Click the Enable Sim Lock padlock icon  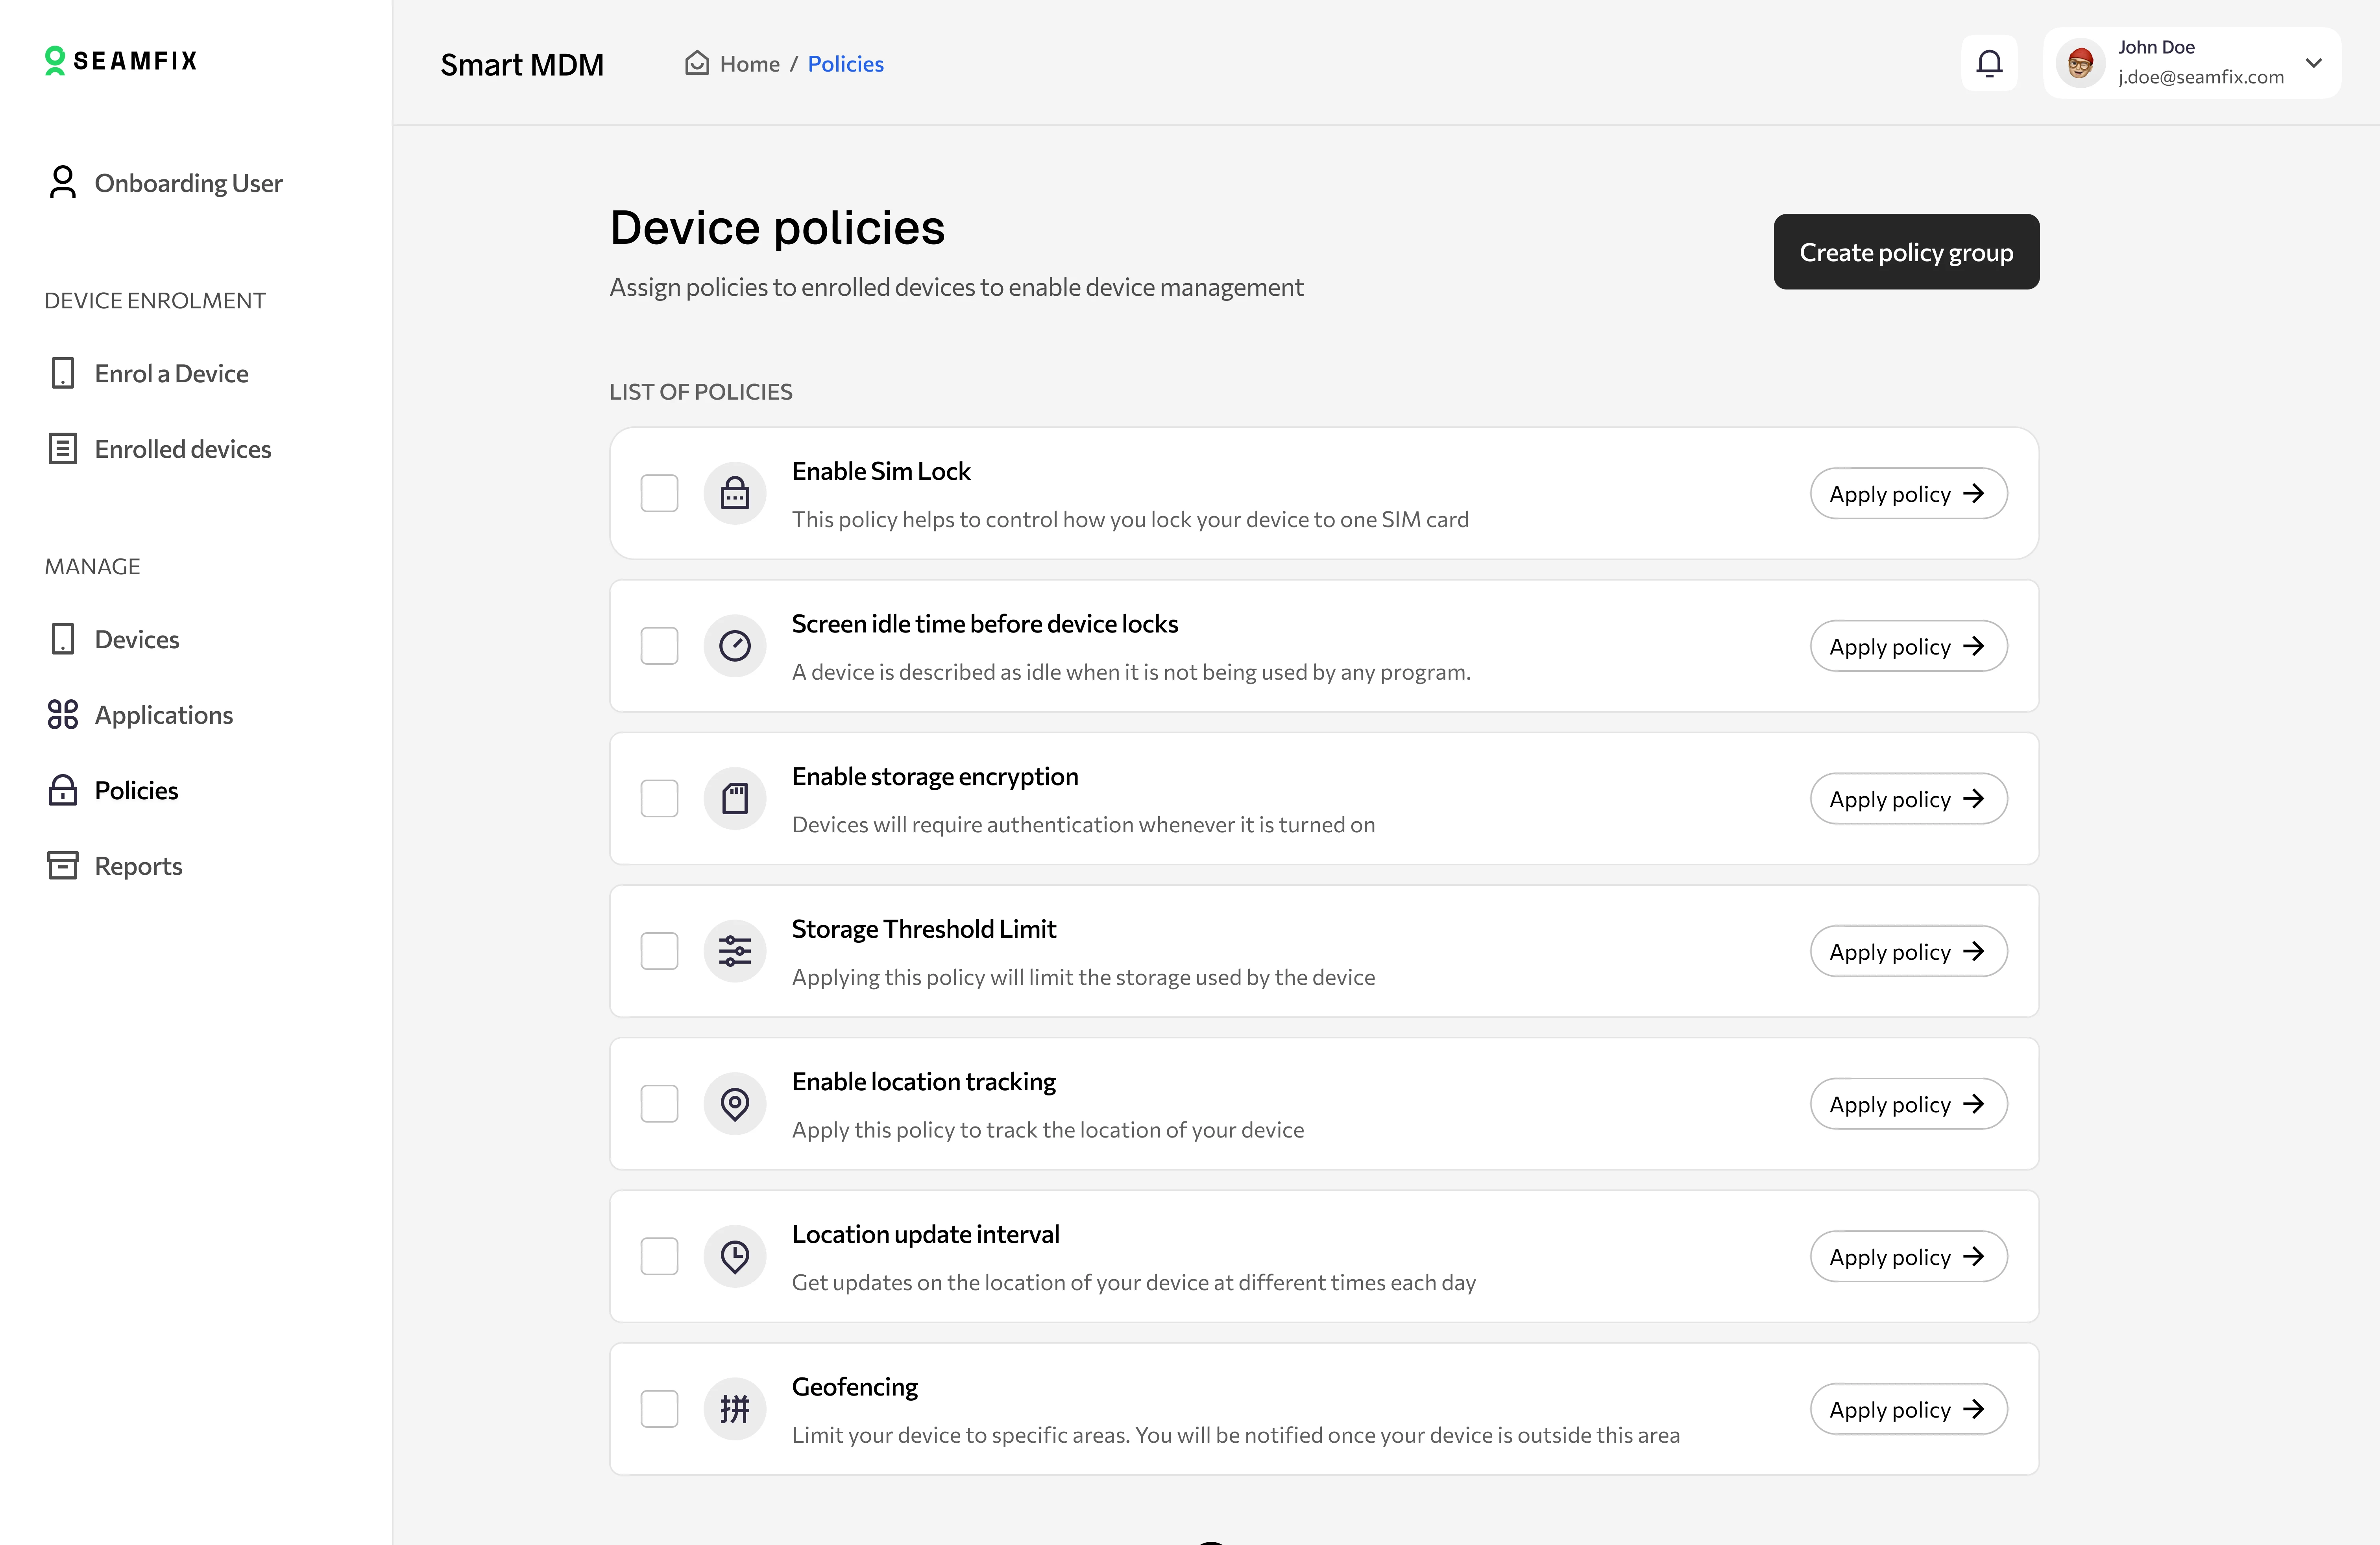pyautogui.click(x=735, y=494)
